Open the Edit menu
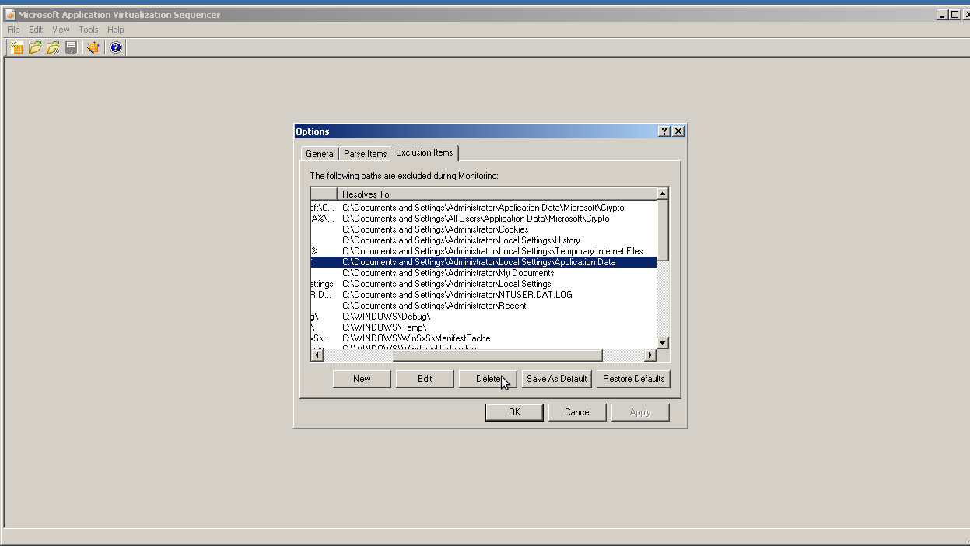The image size is (970, 546). click(36, 30)
